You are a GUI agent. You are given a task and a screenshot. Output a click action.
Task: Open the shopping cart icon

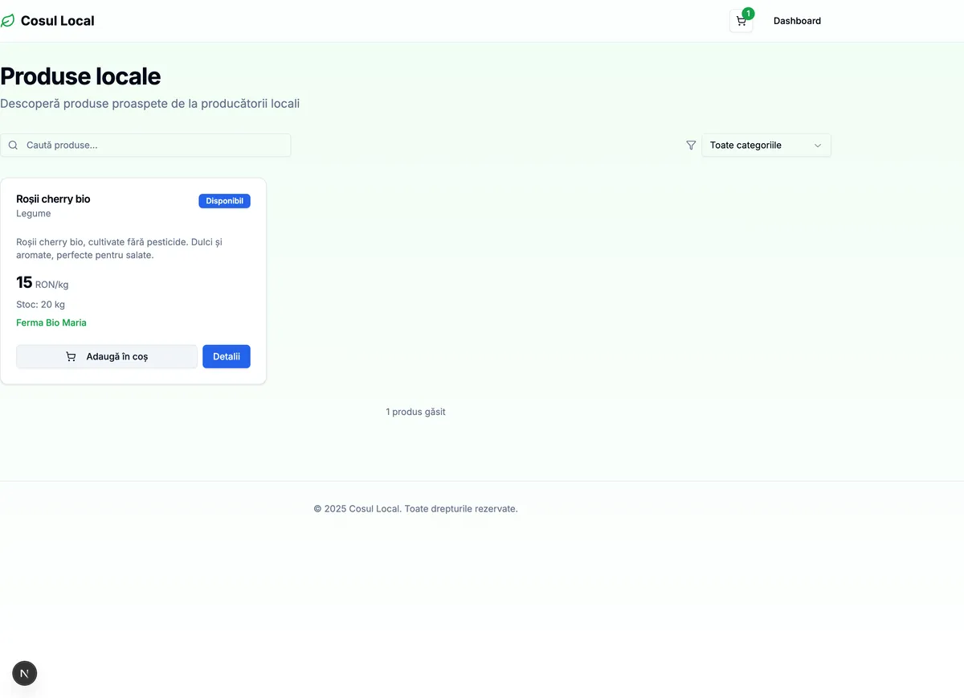click(741, 21)
